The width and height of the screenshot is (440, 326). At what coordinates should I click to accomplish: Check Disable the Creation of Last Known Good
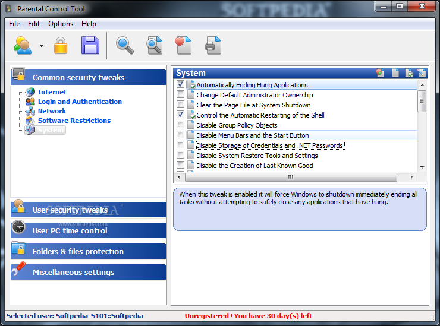click(180, 165)
